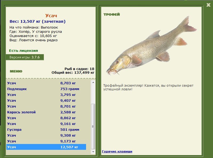Select Карась золотой 2,588 кг row
This screenshot has width=213, height=158.
[x=46, y=112]
